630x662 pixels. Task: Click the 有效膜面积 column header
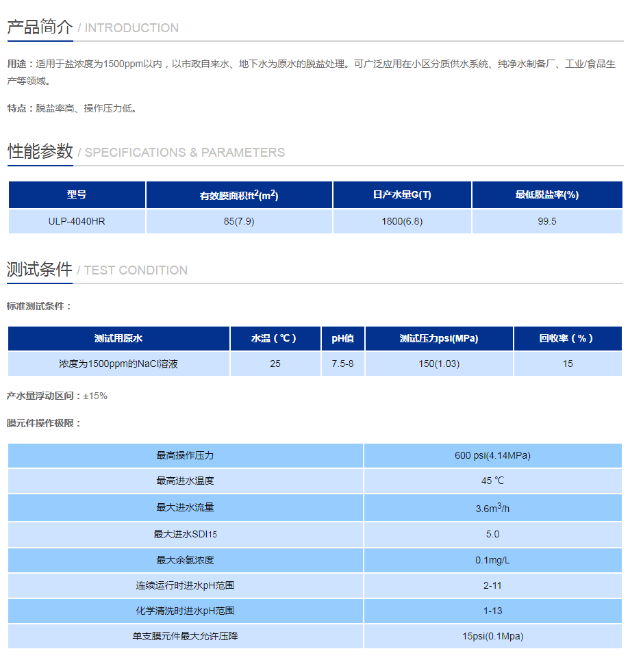(238, 194)
